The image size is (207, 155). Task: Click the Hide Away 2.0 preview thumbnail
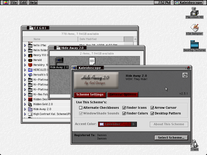(x=96, y=80)
